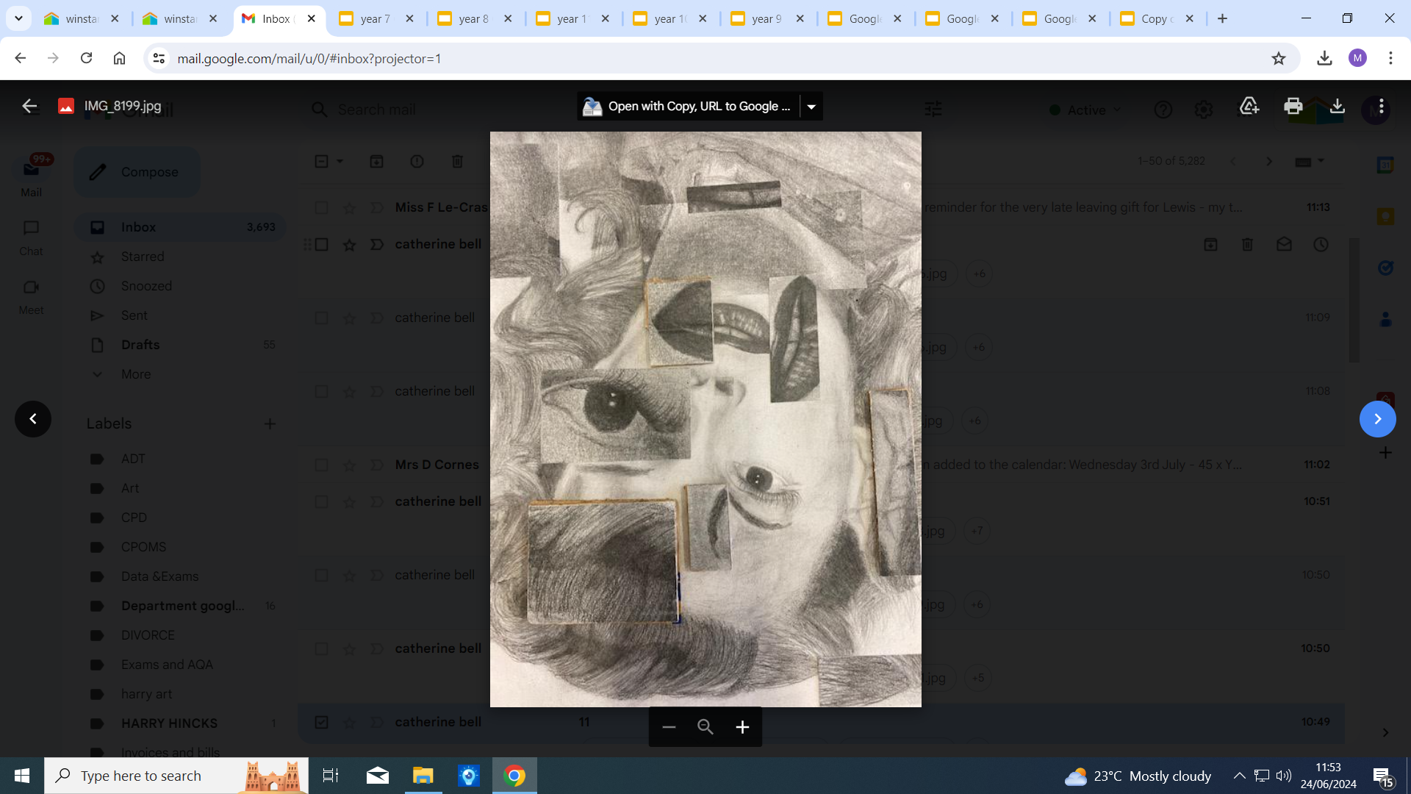This screenshot has width=1411, height=794.
Task: Open the Snoozed folder
Action: tap(146, 286)
